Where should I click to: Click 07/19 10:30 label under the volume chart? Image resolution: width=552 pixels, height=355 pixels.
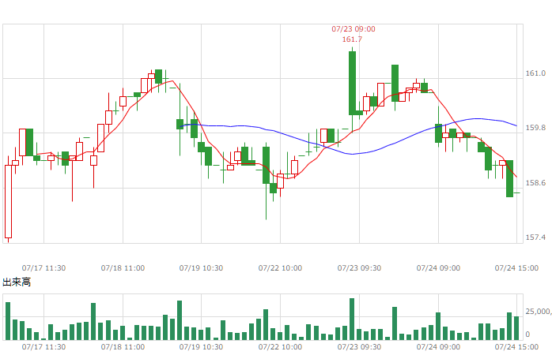click(201, 347)
